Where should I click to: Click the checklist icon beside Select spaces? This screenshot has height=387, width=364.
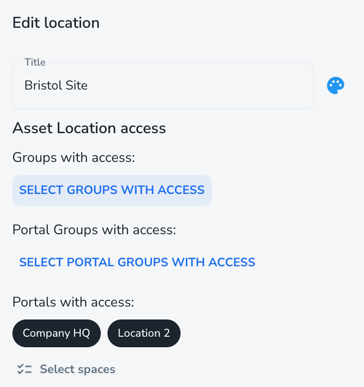(24, 369)
